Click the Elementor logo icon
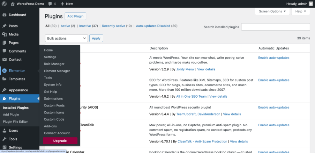This screenshot has width=315, height=153. 4,71
